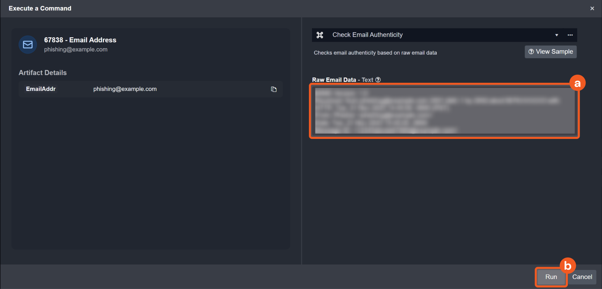Click the View Sample button
The image size is (602, 289).
coord(551,52)
